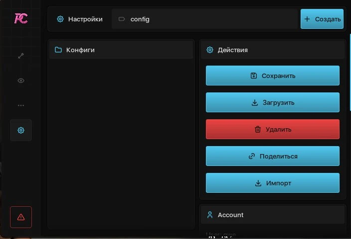Click the Загрузить button
The height and width of the screenshot is (239, 351).
(x=273, y=102)
